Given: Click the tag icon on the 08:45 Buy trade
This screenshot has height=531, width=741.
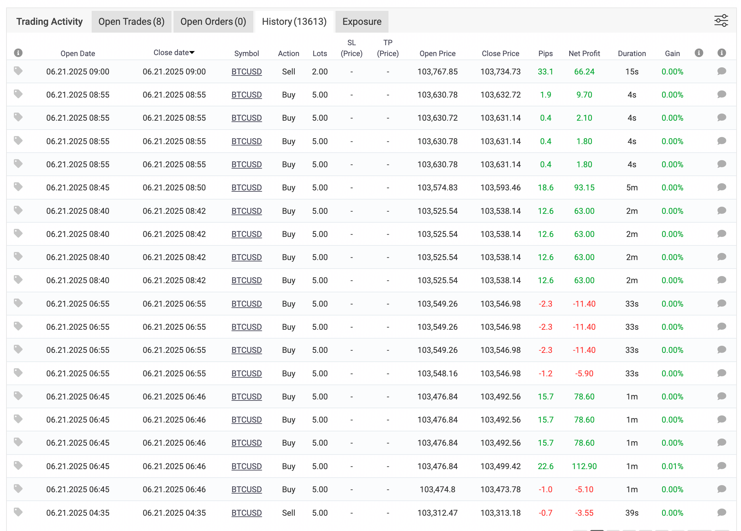Looking at the screenshot, I should [18, 187].
